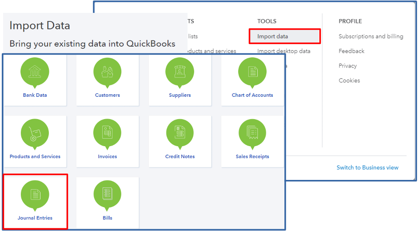This screenshot has height=231, width=419.
Task: Click the Chart of Accounts document icon
Action: [x=252, y=72]
